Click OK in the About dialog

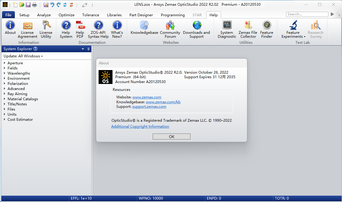pos(171,136)
